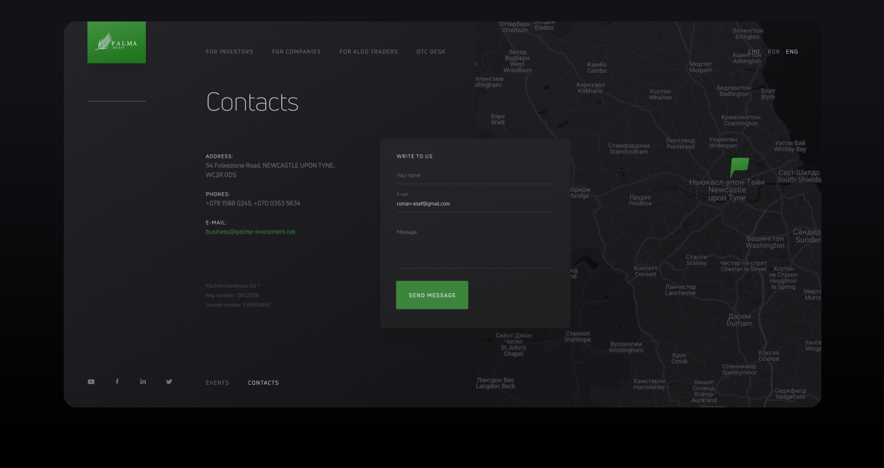Click the Write To Us form title
The width and height of the screenshot is (884, 468).
point(415,156)
